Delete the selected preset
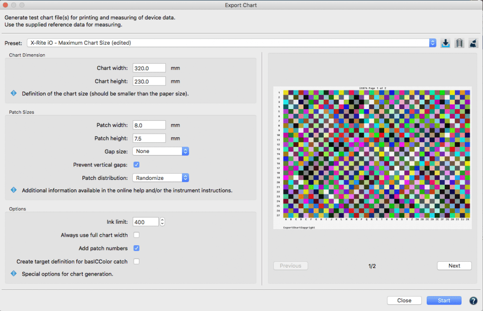483x311 pixels. (x=459, y=43)
